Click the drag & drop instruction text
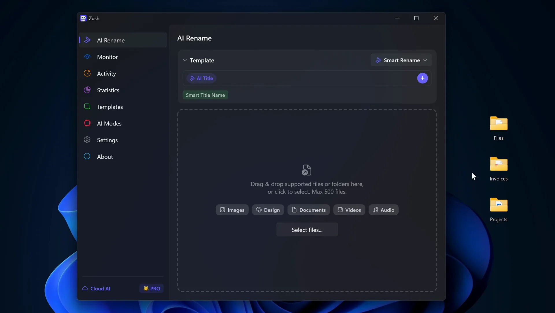The height and width of the screenshot is (313, 555). pyautogui.click(x=307, y=188)
